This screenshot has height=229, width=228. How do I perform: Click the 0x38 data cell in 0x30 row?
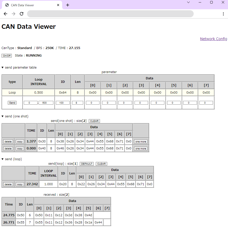60,141
